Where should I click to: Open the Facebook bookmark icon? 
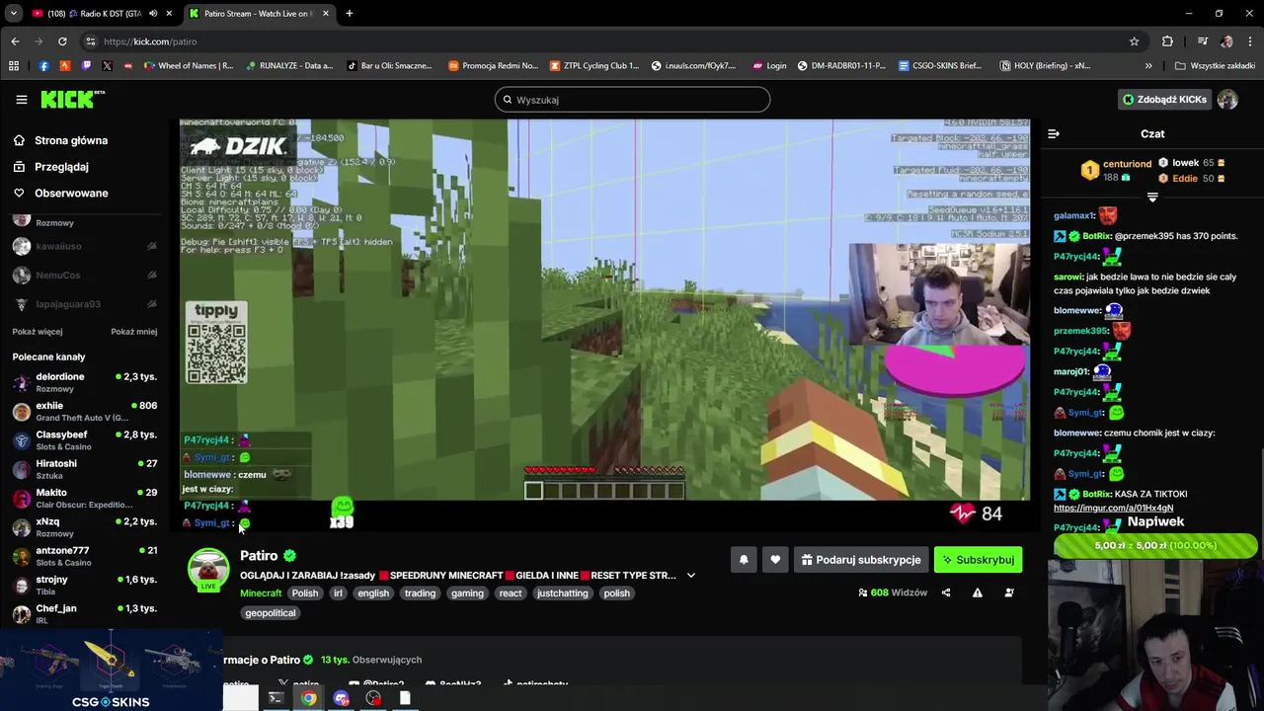pos(43,66)
